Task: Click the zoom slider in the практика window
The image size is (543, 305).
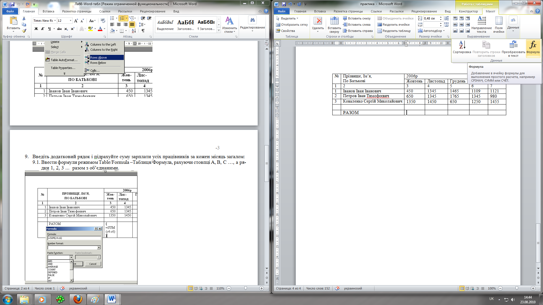Action: point(517,288)
